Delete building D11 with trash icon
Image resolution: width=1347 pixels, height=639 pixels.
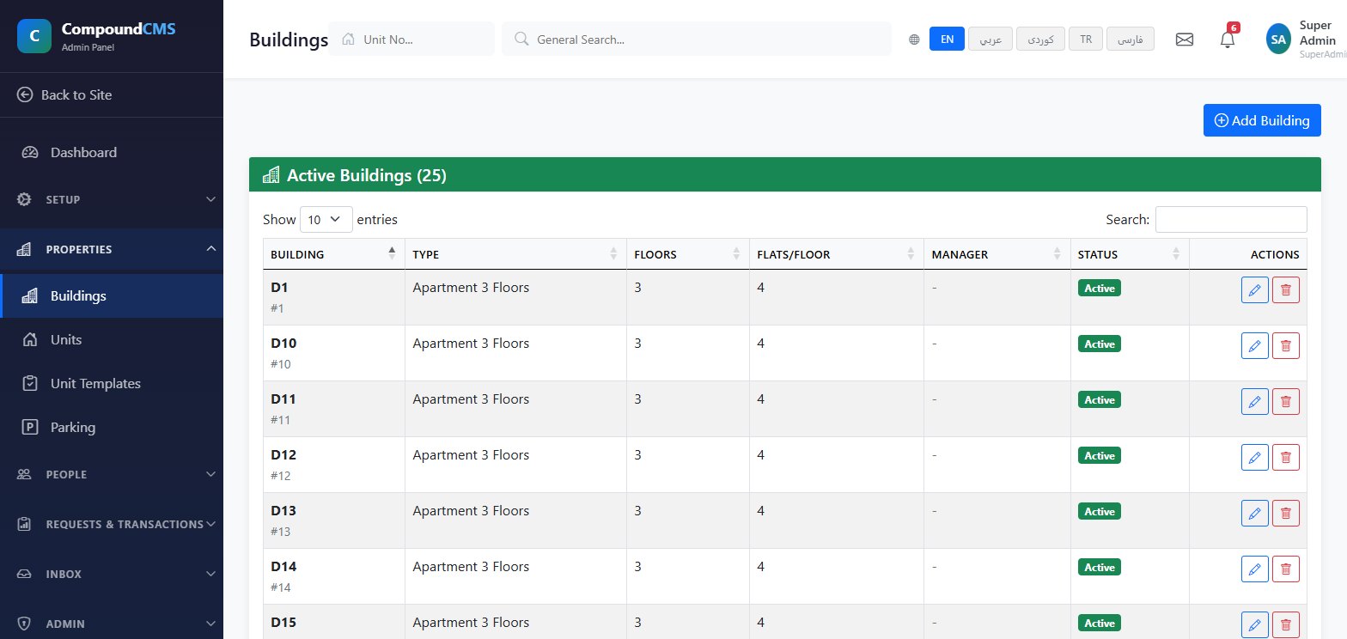pyautogui.click(x=1286, y=402)
